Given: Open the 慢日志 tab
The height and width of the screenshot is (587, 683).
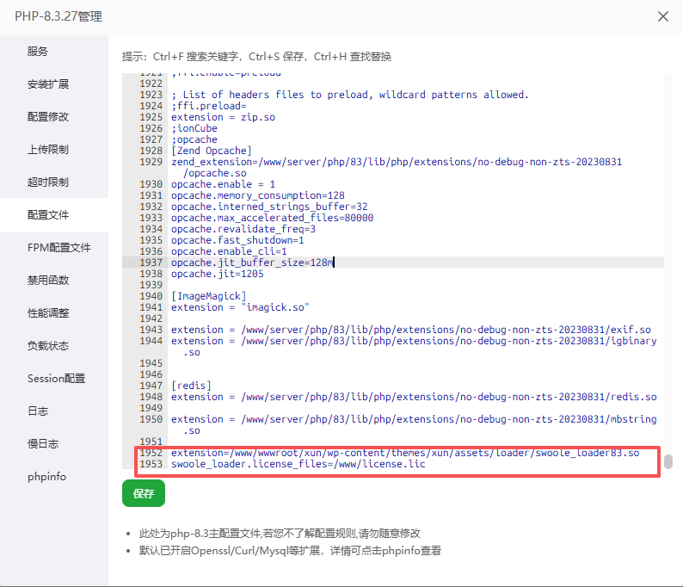Looking at the screenshot, I should [43, 444].
